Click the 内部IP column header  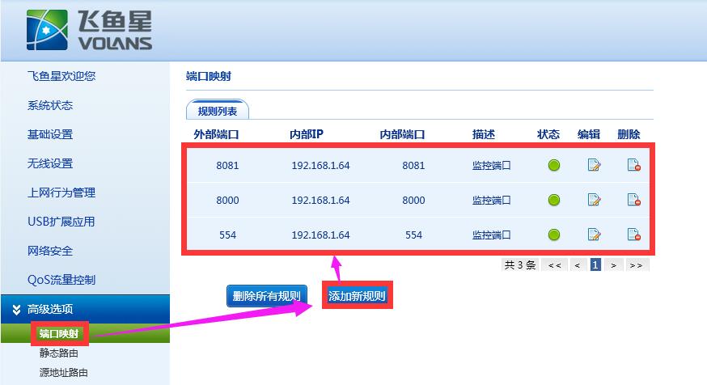(x=307, y=134)
